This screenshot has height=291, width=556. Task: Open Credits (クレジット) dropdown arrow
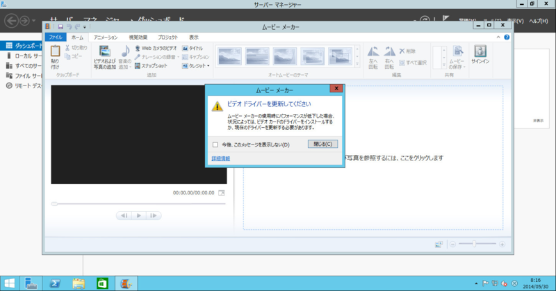208,66
